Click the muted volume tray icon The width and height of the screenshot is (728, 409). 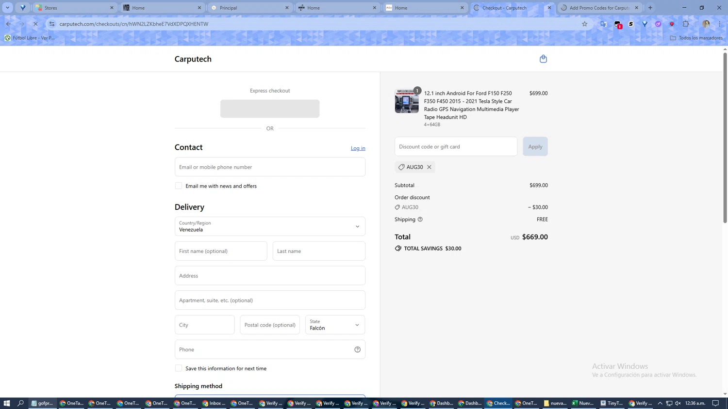678,403
